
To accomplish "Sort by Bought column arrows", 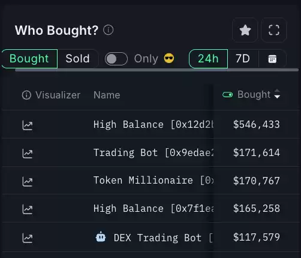I will click(277, 94).
